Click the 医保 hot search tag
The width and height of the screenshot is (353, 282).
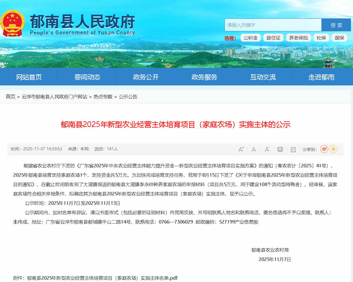pos(339,38)
